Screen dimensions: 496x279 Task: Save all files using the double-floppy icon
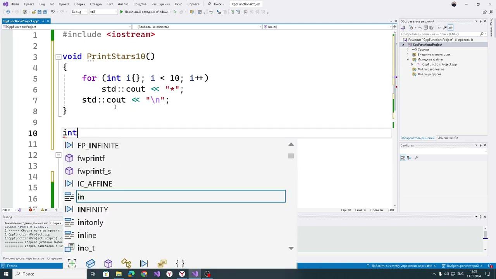coord(45,12)
